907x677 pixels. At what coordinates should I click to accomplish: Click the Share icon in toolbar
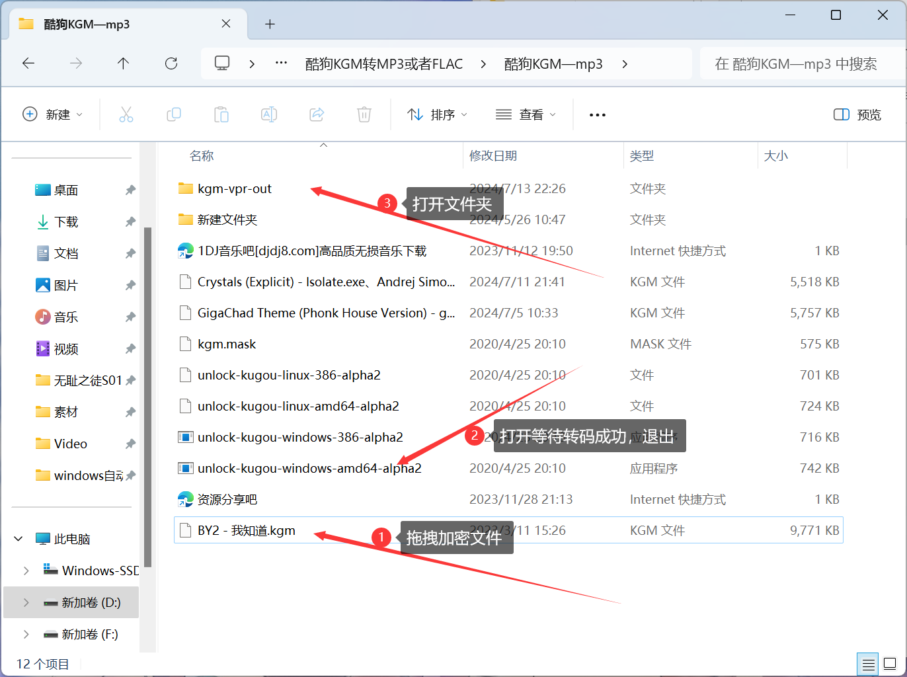pos(317,114)
